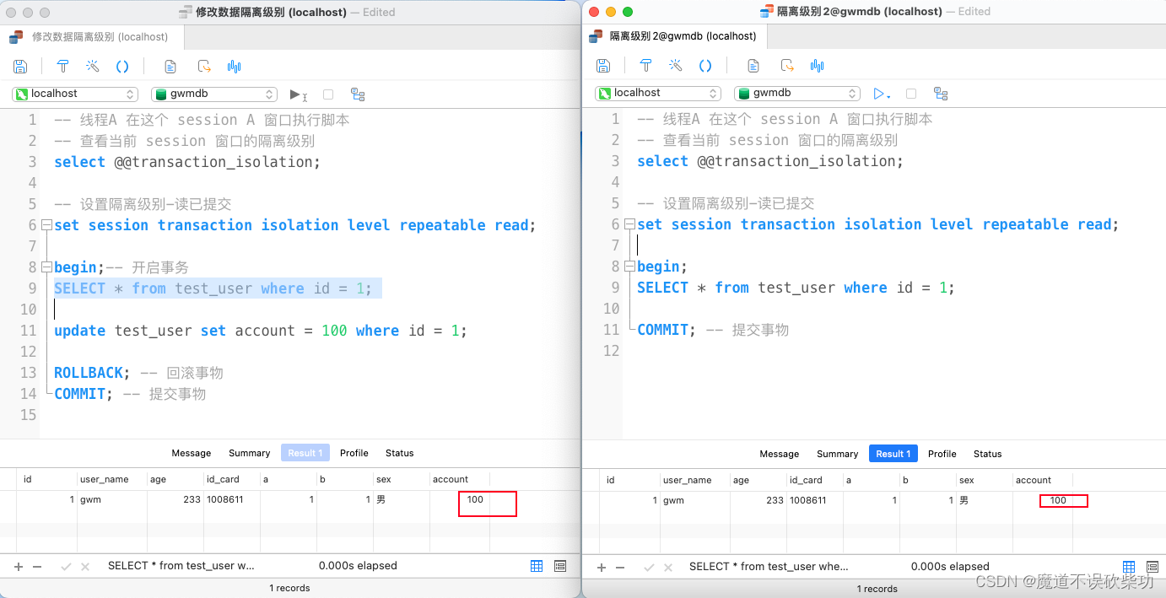Viewport: 1166px width, 598px height.
Task: Open Summary tab in left window
Action: point(250,453)
